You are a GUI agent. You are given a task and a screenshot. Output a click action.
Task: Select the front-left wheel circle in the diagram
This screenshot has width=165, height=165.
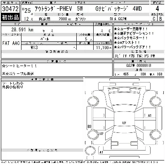(x=92, y=101)
